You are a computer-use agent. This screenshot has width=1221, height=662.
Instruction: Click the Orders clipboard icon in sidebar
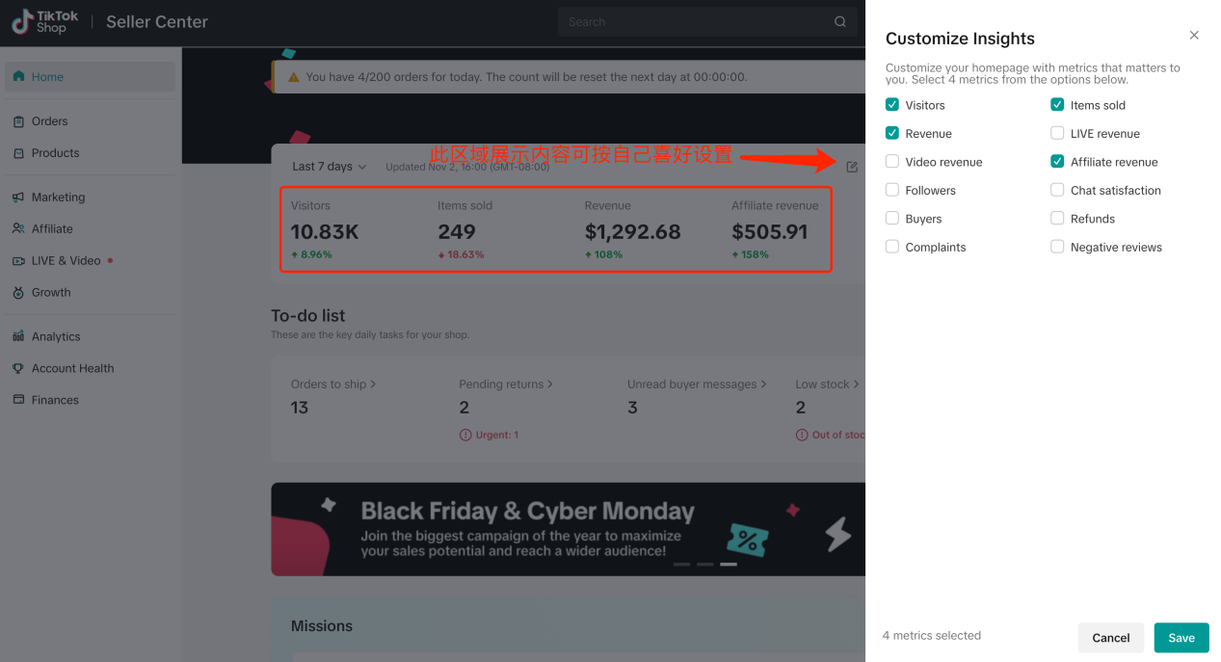coord(18,121)
